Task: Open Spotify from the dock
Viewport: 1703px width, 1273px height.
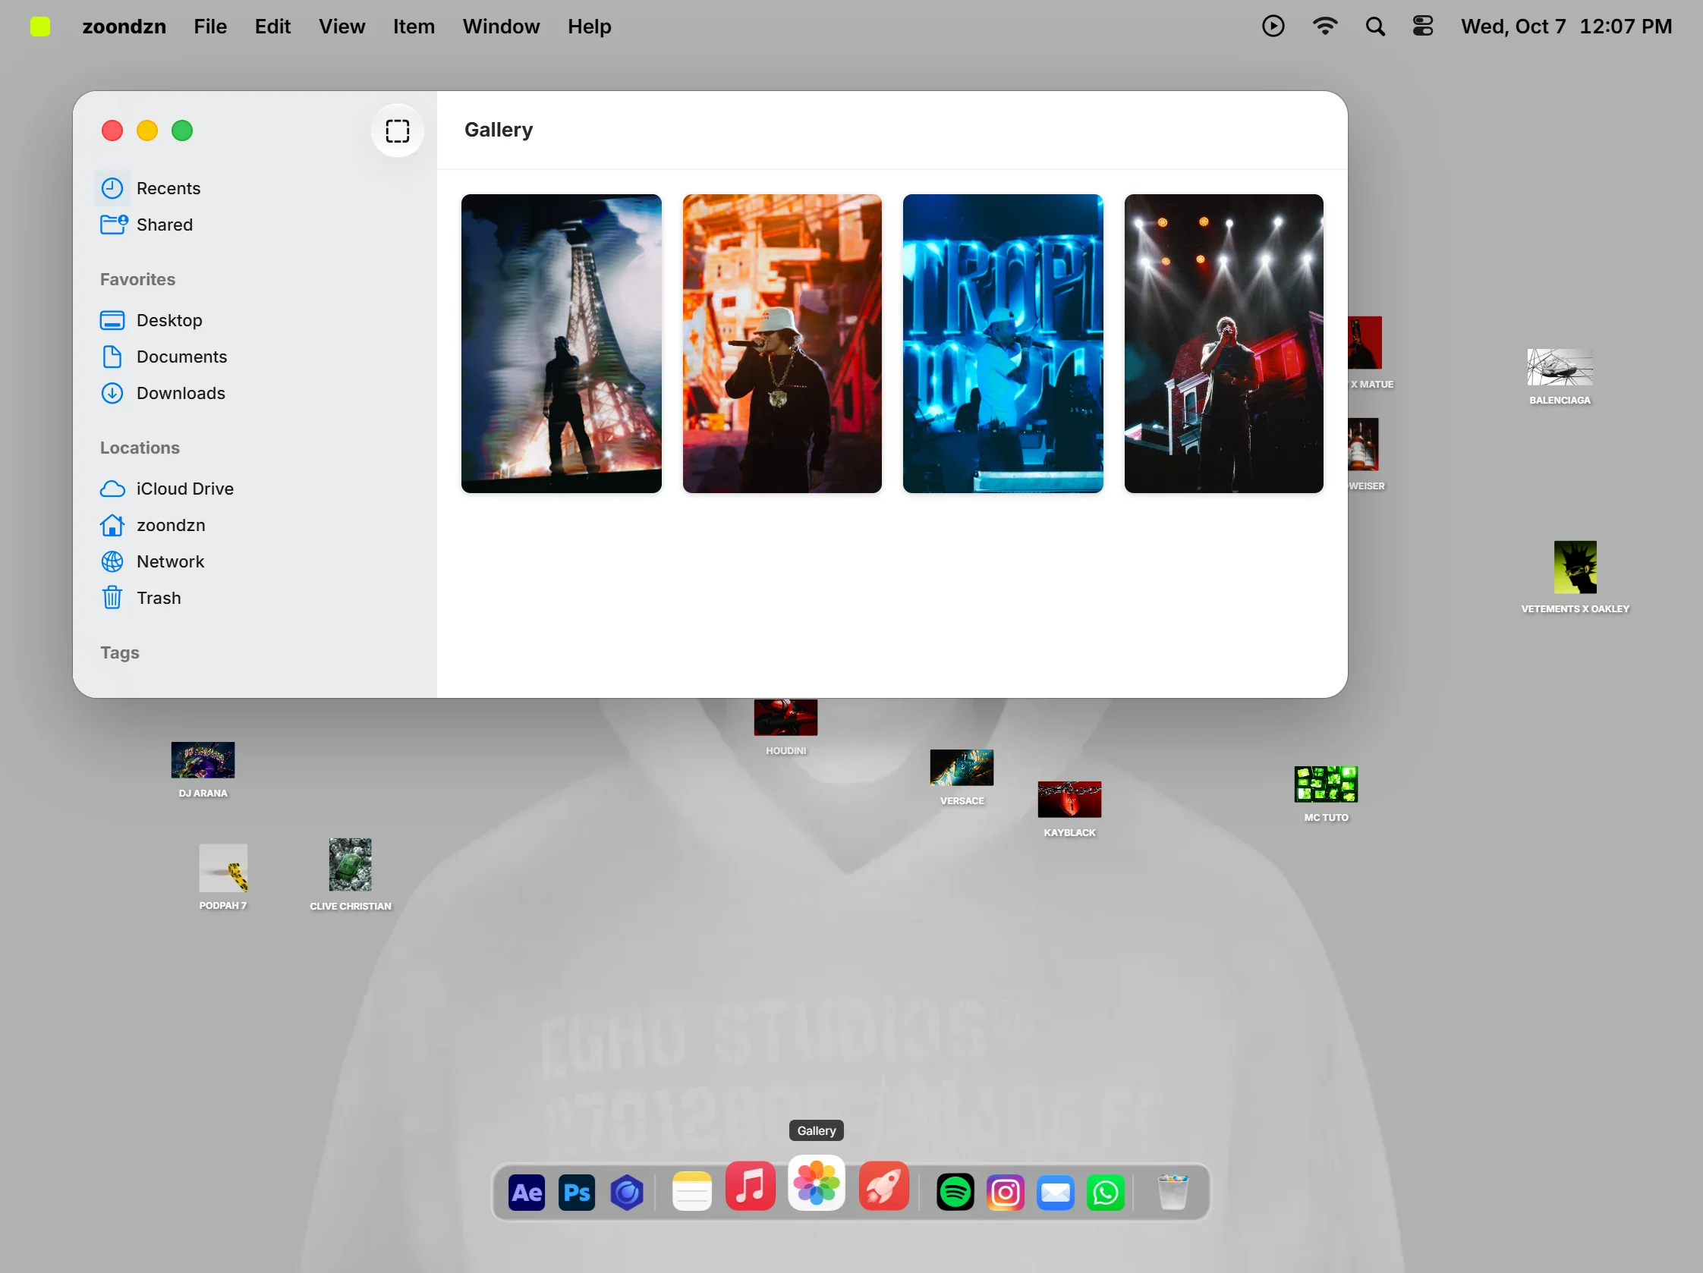Action: 955,1192
